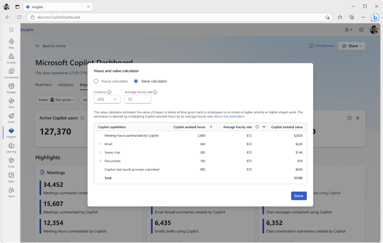Viewport: 383px width, 243px height.
Task: Open the About this estimation link
Action: pyautogui.click(x=229, y=116)
